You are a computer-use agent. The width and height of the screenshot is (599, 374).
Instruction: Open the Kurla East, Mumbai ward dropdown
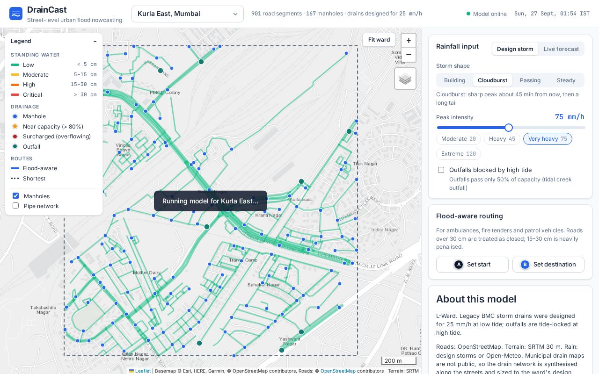pyautogui.click(x=188, y=14)
